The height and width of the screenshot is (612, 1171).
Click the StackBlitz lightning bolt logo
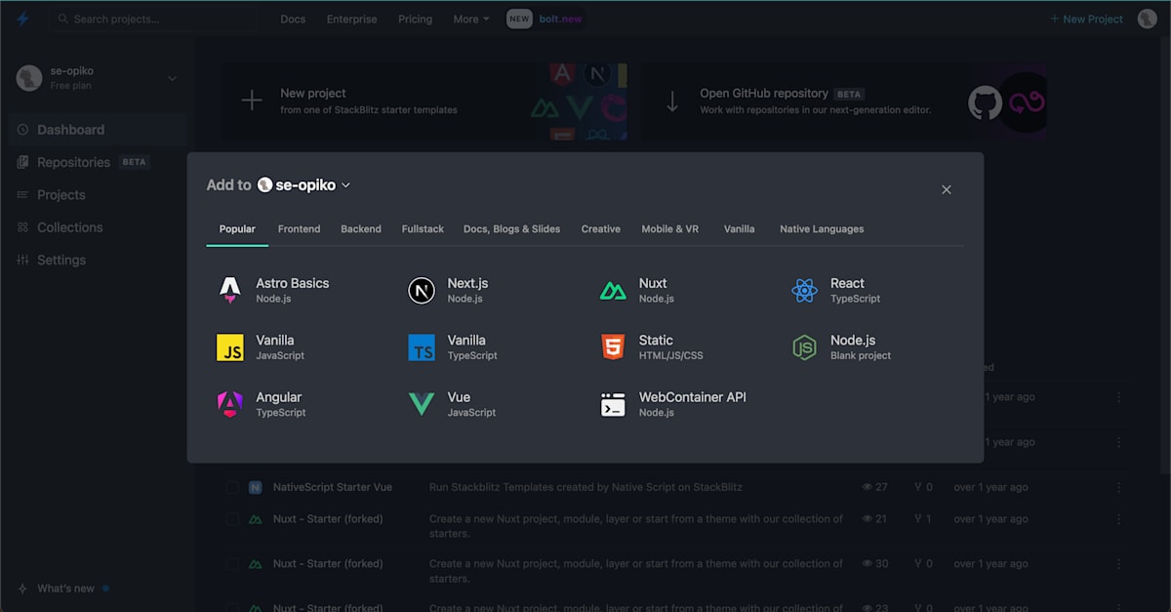(23, 19)
